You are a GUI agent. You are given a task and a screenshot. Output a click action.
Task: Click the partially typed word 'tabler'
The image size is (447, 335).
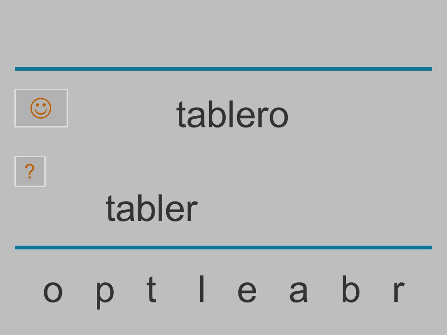tap(152, 208)
